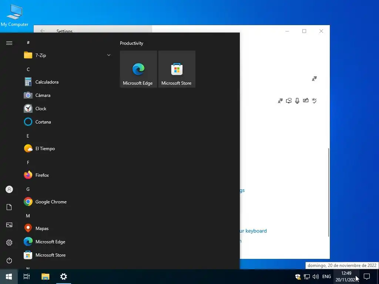Screen dimensions: 379x284
Task: Click the network tray icon
Action: coord(307,277)
